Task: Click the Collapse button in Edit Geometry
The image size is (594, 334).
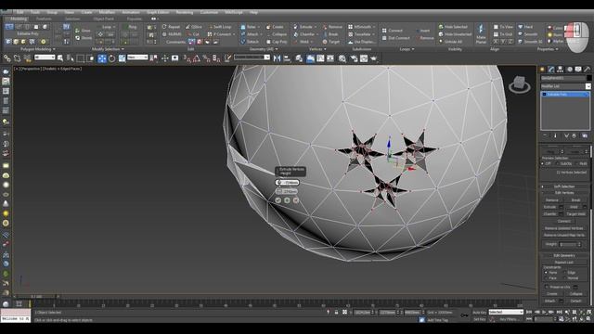Action: pyautogui.click(x=575, y=294)
